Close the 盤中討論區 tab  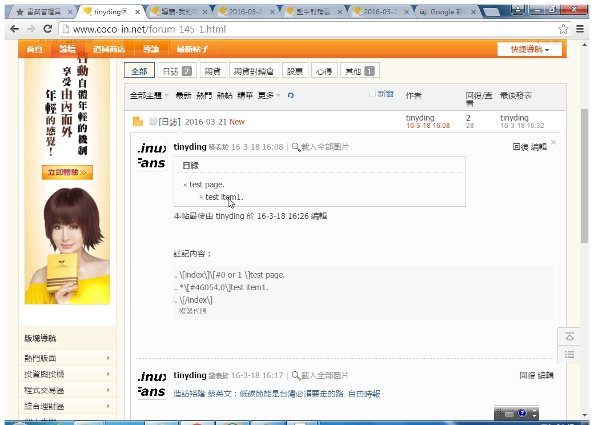[x=340, y=12]
